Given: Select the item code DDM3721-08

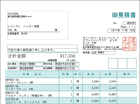Looking at the screenshot, I should point(12,93).
